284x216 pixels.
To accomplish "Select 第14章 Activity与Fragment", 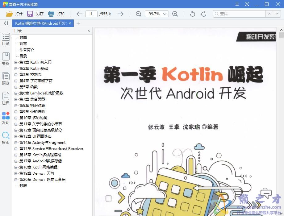I will (43, 143).
